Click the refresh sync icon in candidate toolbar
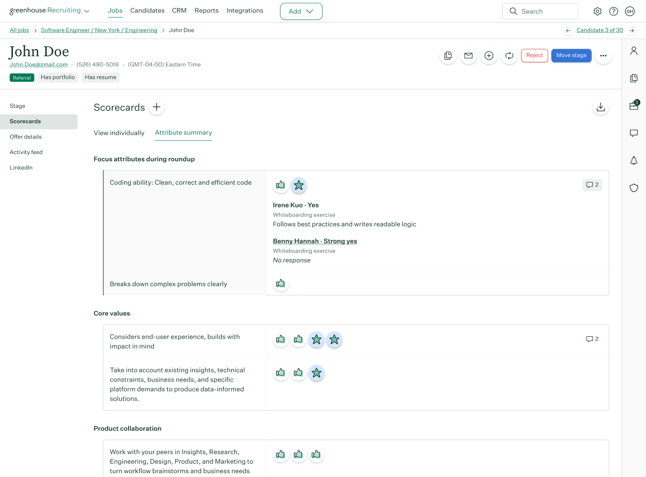Image resolution: width=646 pixels, height=477 pixels. pyautogui.click(x=509, y=56)
